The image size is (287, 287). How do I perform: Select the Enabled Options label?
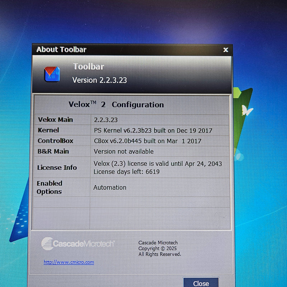pos(50,187)
